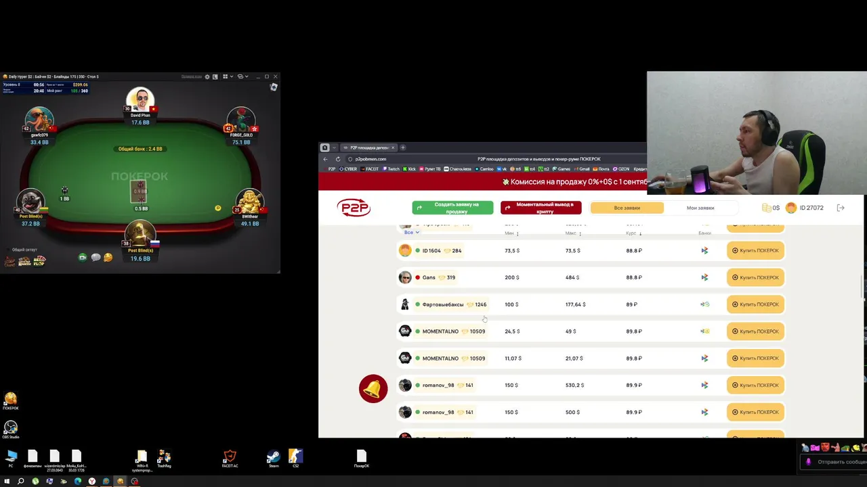Open the table layout grid menu

225,76
